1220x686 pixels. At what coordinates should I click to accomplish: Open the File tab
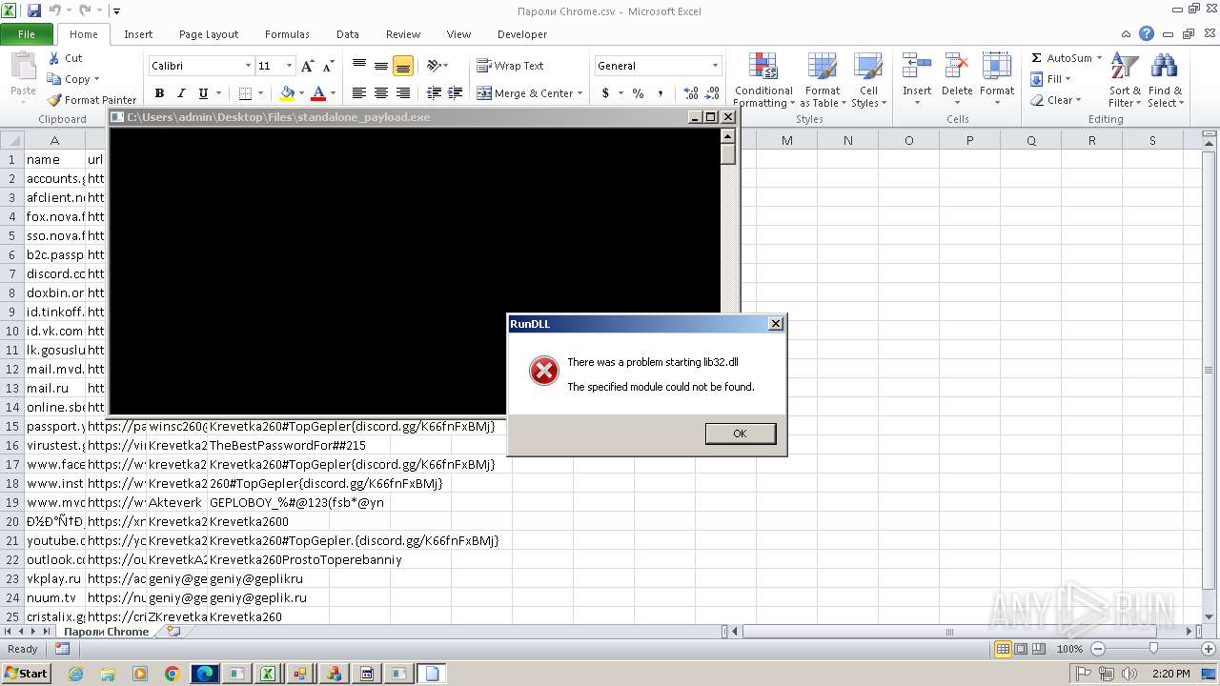click(x=27, y=34)
